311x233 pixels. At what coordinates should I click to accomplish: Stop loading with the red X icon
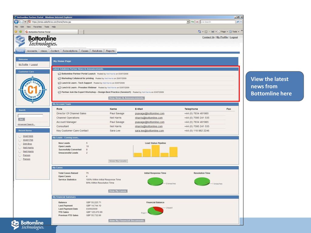point(197,22)
